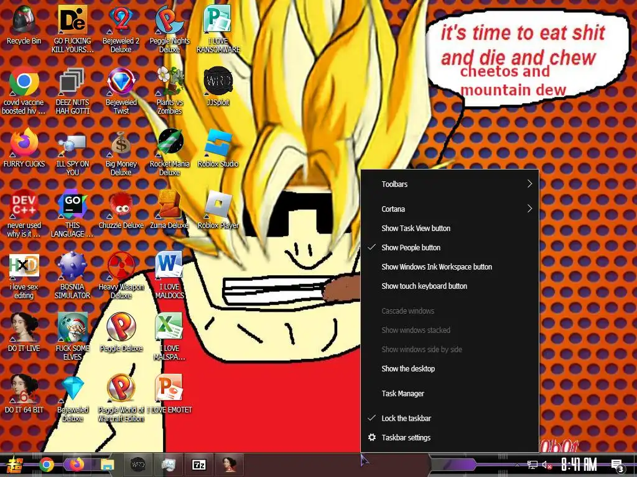
Task: Open the taskbar clock showing 8:41 AM
Action: pos(579,465)
